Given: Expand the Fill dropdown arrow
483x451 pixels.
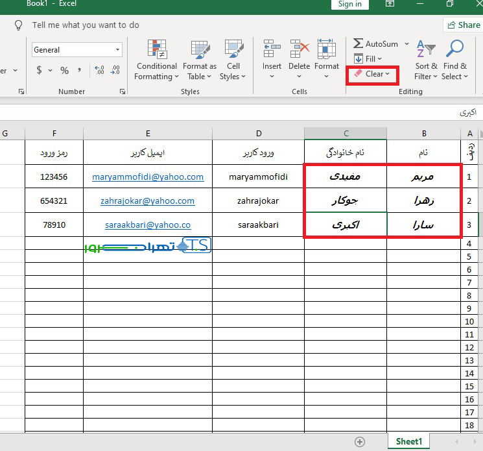Looking at the screenshot, I should point(379,58).
